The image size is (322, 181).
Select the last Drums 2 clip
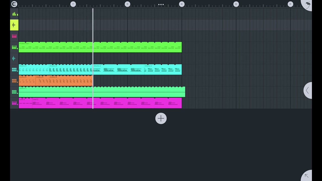[163, 69]
